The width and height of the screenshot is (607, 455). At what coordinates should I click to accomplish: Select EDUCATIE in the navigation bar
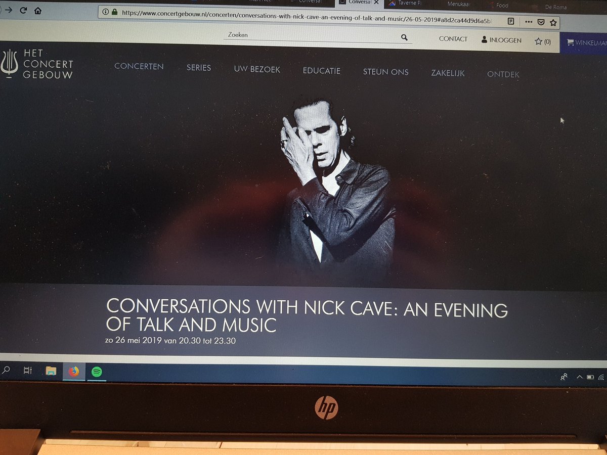(322, 71)
